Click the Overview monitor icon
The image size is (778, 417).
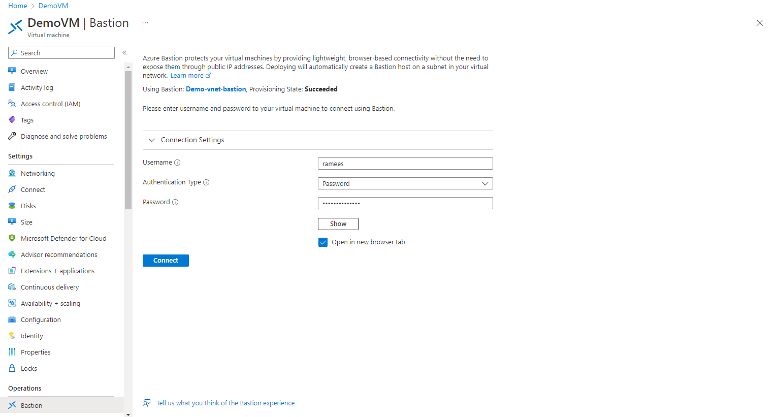coord(12,71)
